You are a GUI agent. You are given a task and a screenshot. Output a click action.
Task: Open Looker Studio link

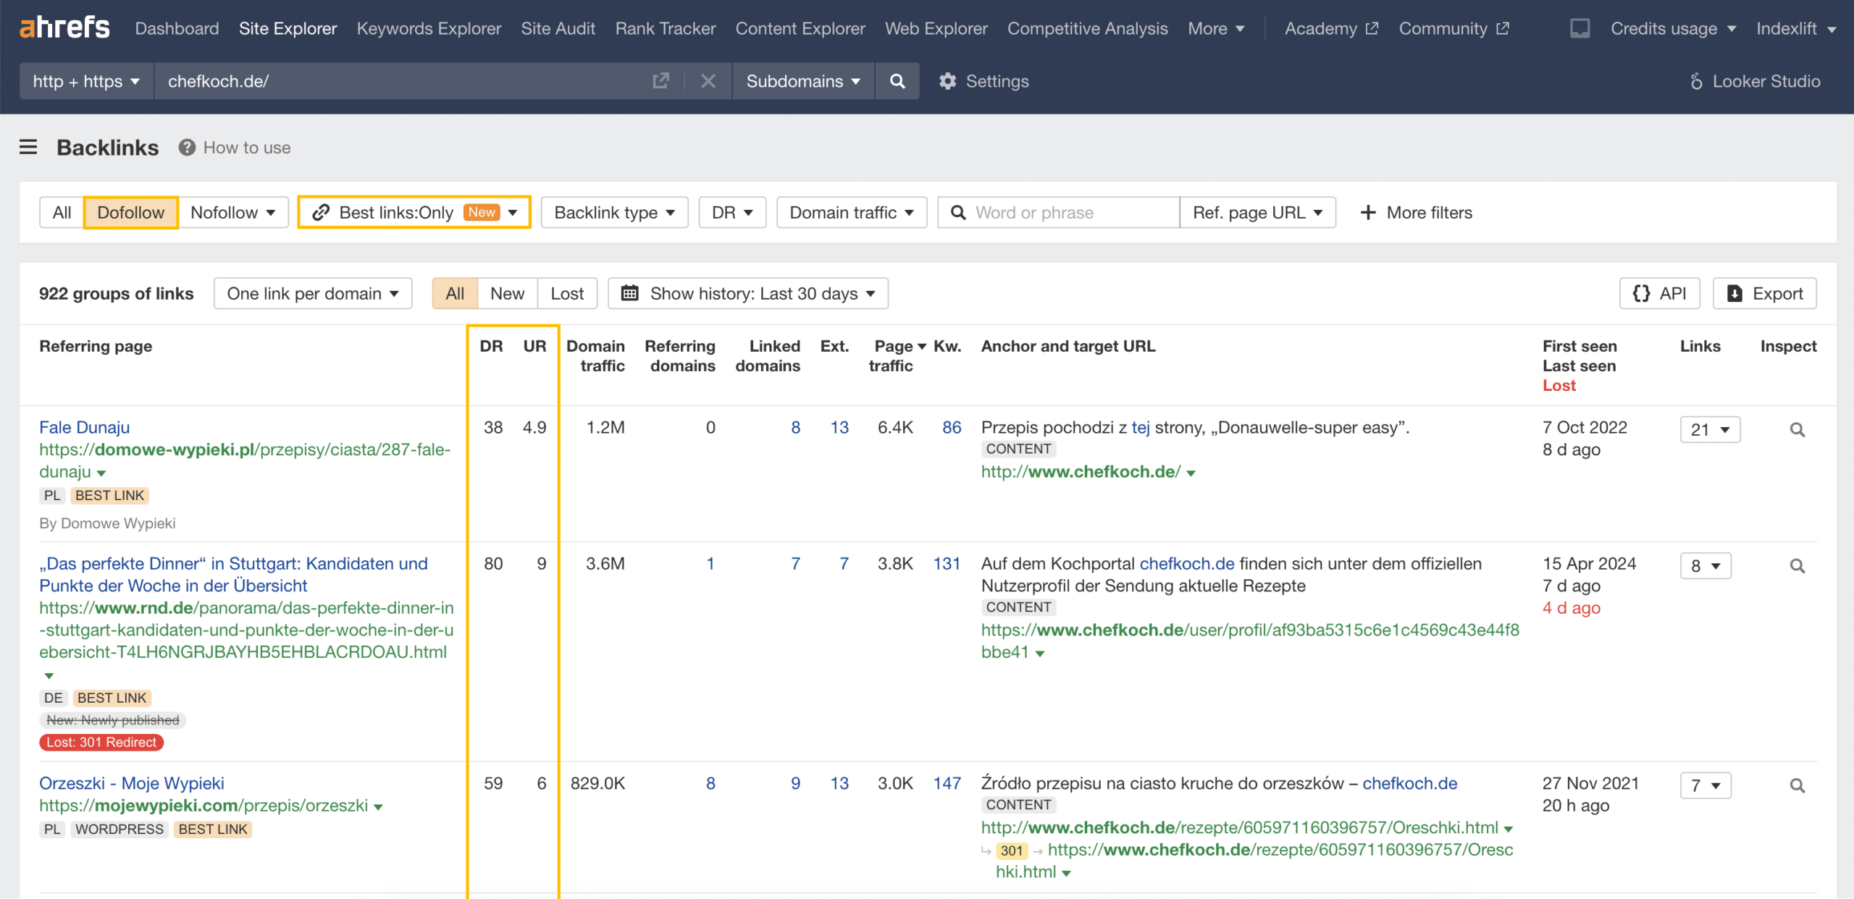pyautogui.click(x=1754, y=81)
